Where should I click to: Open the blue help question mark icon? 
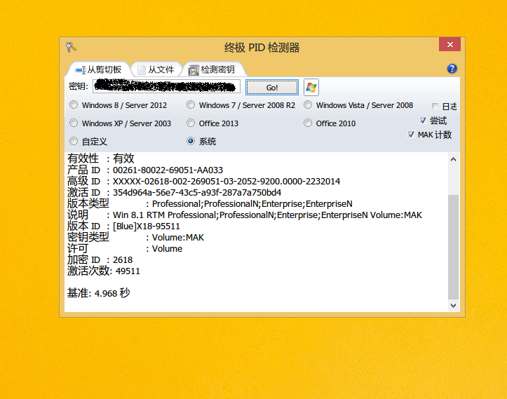click(x=452, y=69)
